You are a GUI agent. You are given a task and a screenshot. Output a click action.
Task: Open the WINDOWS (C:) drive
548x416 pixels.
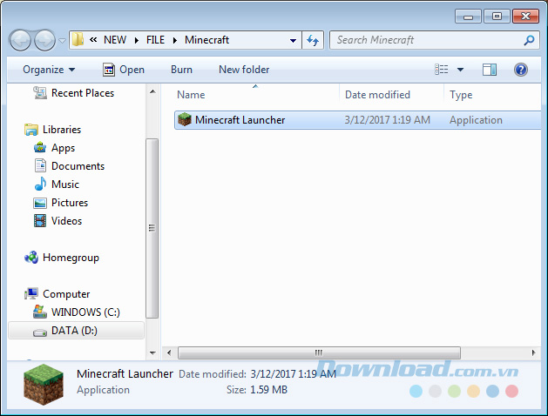(85, 312)
